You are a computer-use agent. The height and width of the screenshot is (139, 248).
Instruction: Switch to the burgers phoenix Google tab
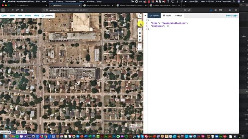(x=98, y=5)
